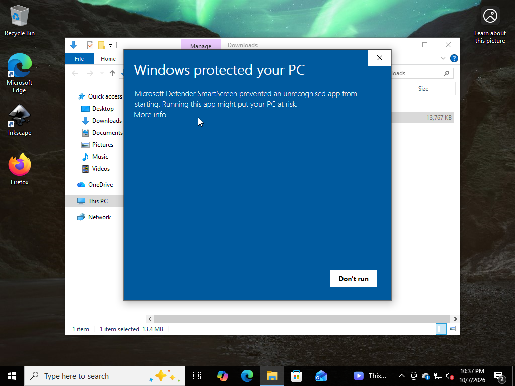515x386 pixels.
Task: Click the Meet Now tray icon
Action: click(x=414, y=376)
